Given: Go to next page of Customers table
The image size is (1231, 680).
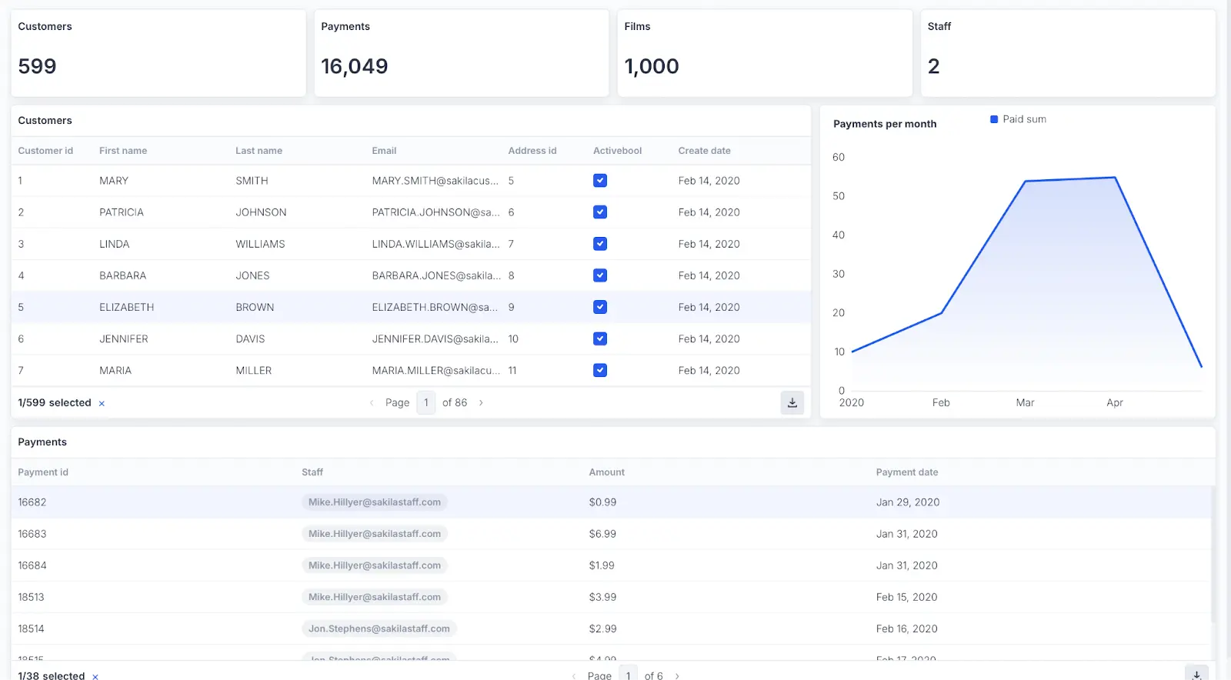Looking at the screenshot, I should click(481, 402).
